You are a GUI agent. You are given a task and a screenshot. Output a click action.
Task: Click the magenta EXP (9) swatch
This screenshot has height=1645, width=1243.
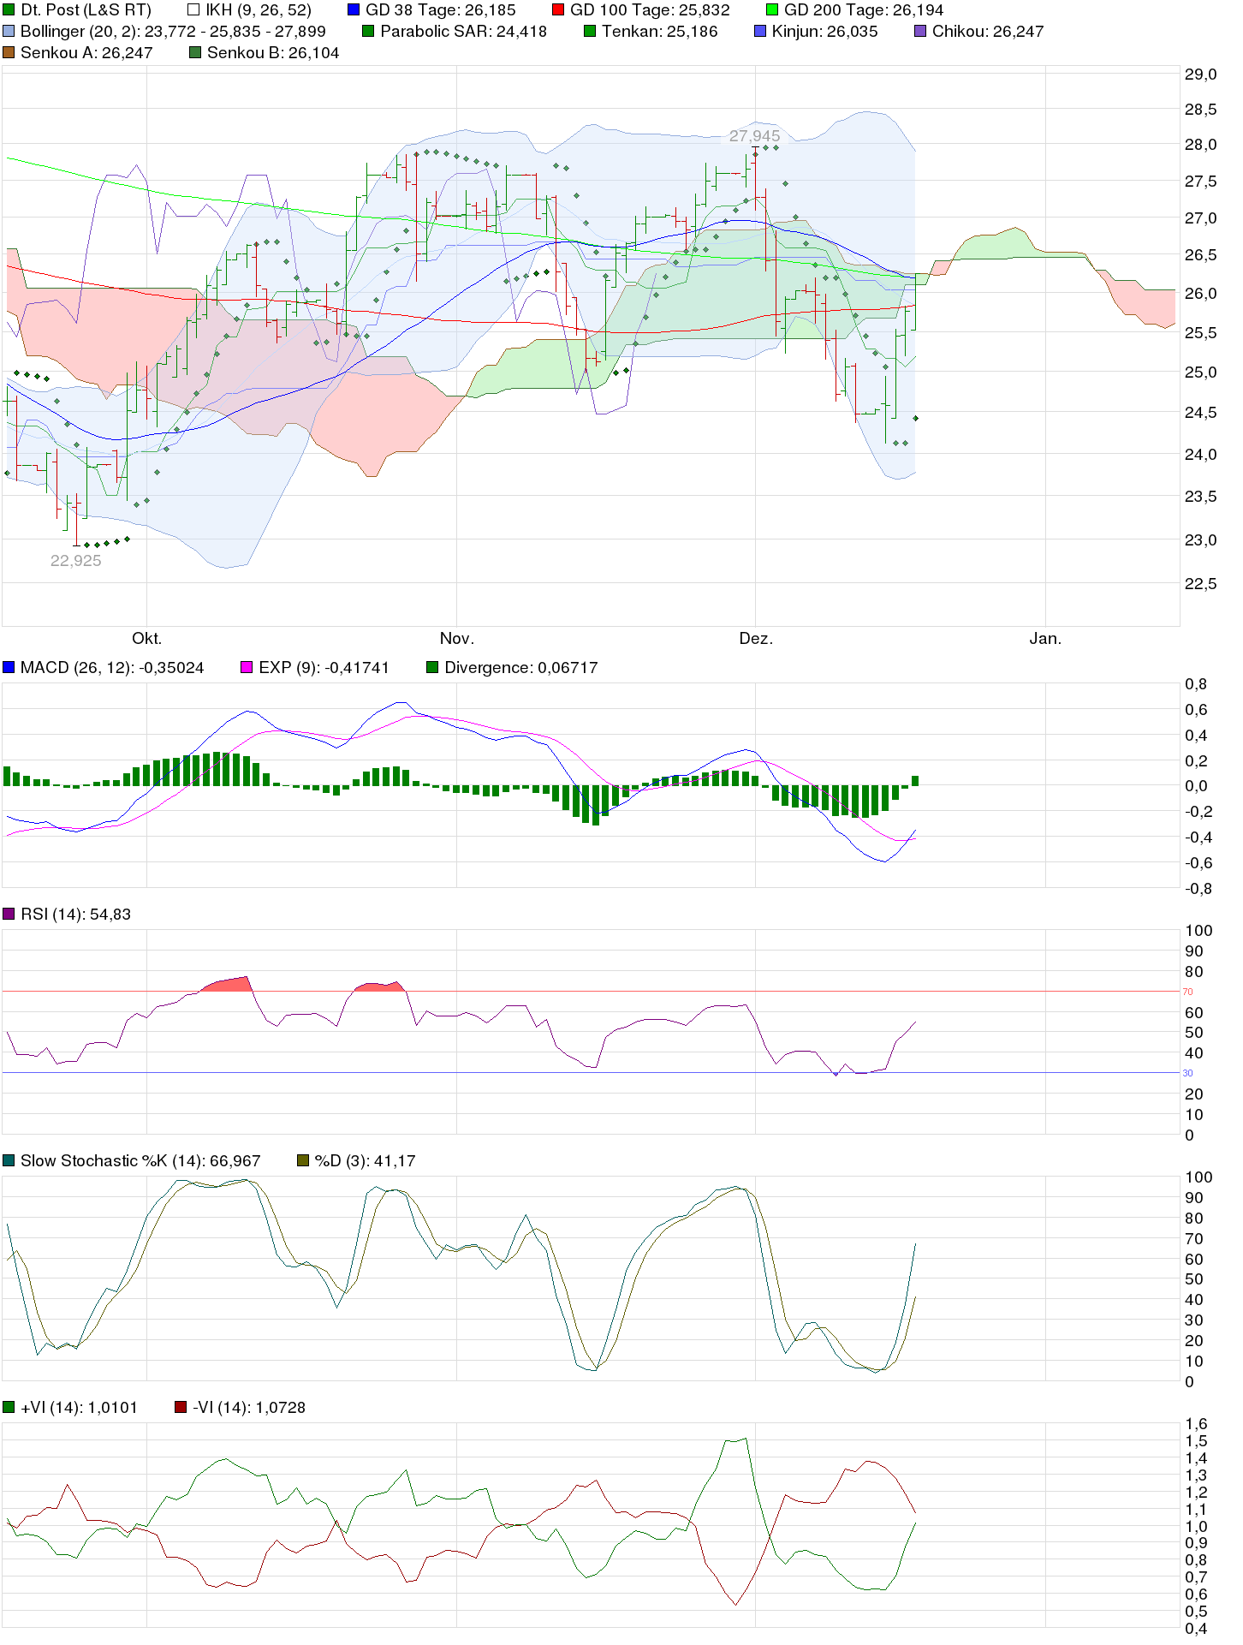point(247,668)
